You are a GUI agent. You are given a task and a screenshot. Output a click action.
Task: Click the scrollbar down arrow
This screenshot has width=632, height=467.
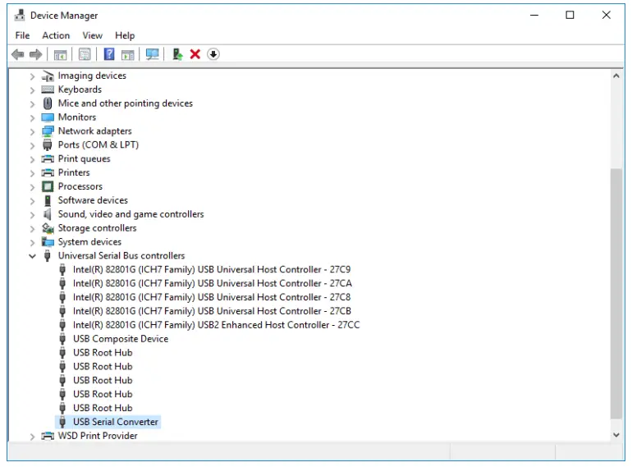coord(616,434)
